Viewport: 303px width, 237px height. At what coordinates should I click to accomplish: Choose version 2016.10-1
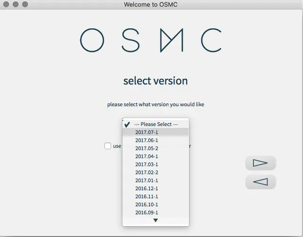click(156, 204)
